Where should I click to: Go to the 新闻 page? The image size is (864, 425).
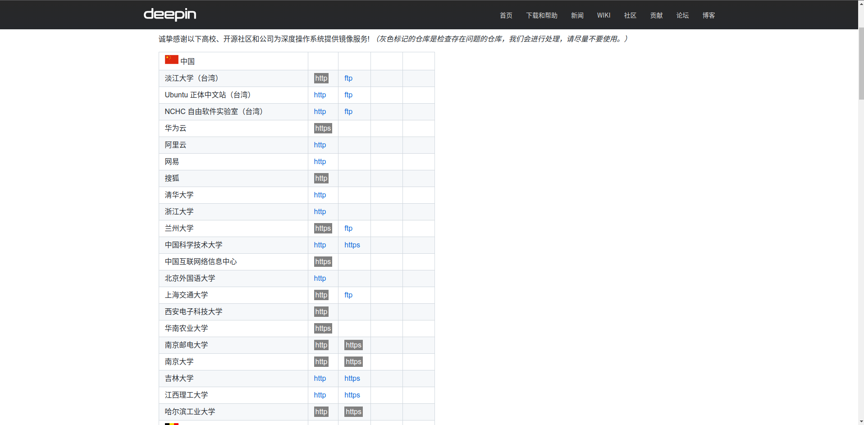[577, 15]
